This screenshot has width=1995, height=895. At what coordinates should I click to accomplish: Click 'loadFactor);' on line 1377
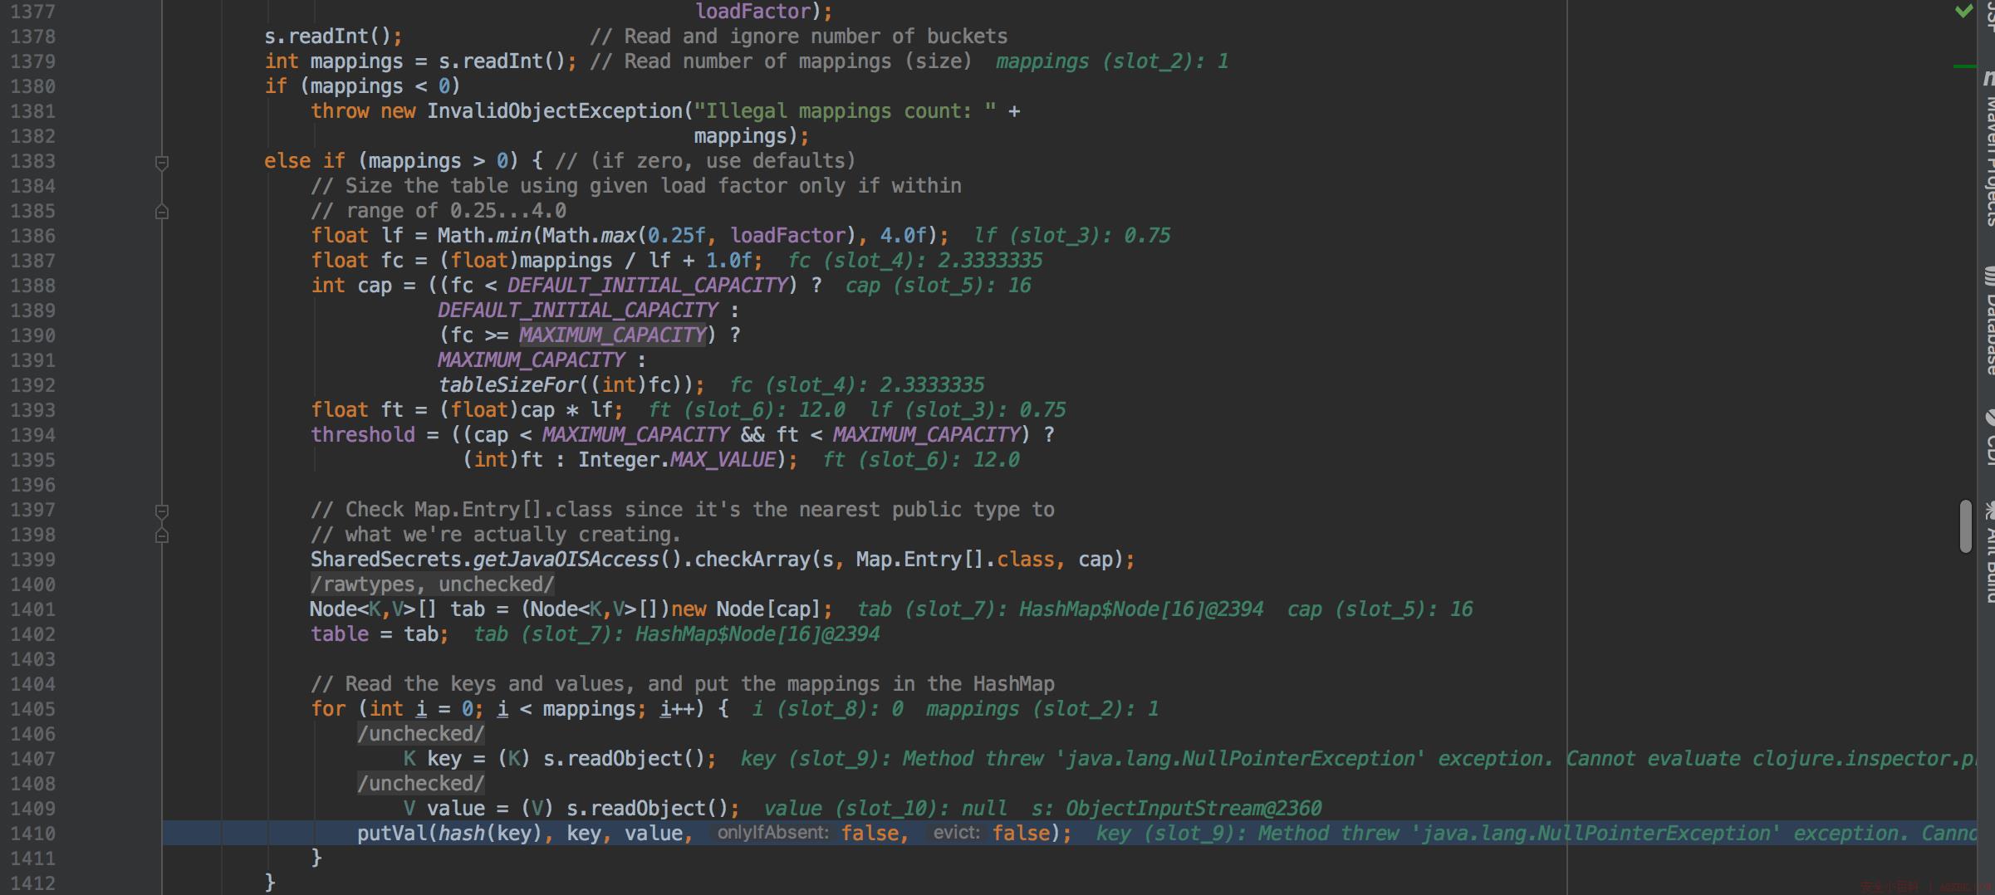[x=763, y=12]
